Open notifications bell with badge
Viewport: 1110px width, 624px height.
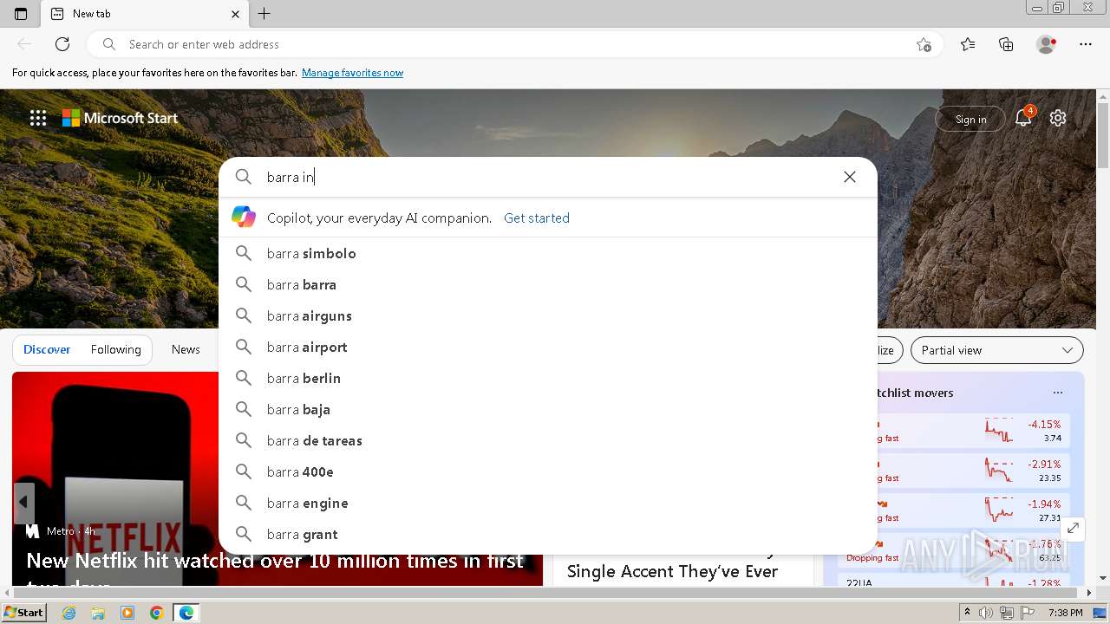[1024, 118]
